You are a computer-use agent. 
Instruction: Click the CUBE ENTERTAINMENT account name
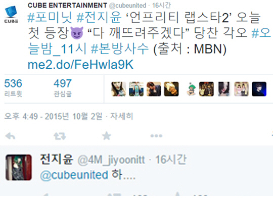[x=67, y=6]
